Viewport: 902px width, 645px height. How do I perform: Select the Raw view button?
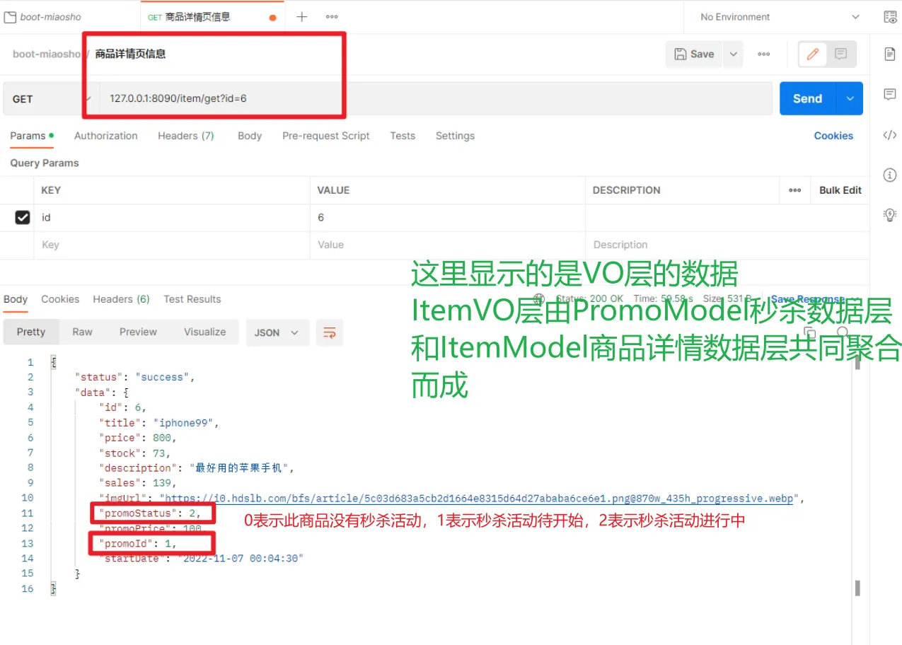click(82, 332)
